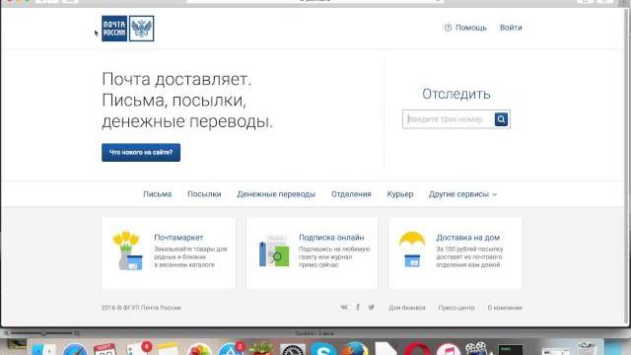Viewport: 631px width, 355px height.
Task: Open Opera from the Dock
Action: tap(417, 349)
